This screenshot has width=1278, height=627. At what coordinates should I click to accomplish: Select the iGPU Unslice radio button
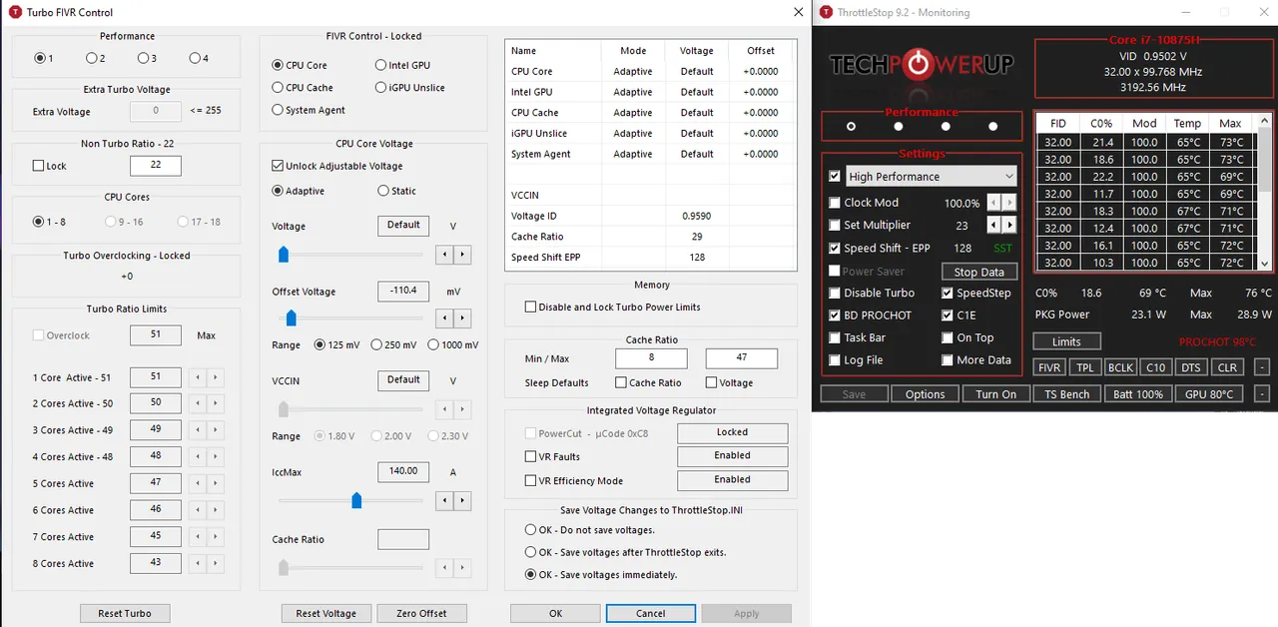380,88
